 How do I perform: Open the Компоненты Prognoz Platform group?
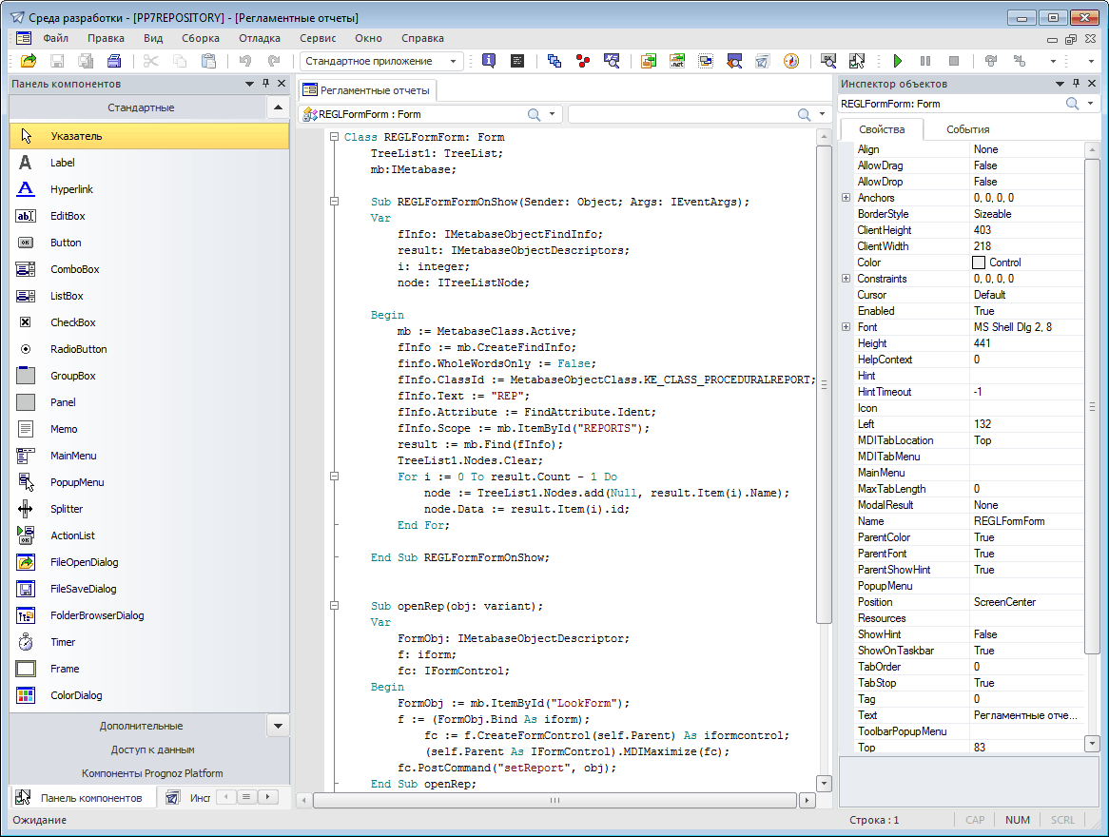(152, 773)
